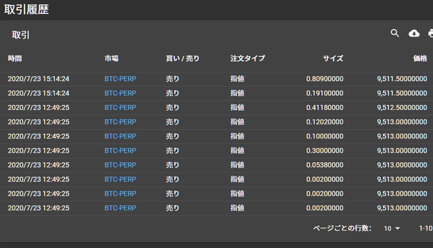The width and height of the screenshot is (433, 248).
Task: Sort by the 時間 column header
Action: click(x=15, y=59)
